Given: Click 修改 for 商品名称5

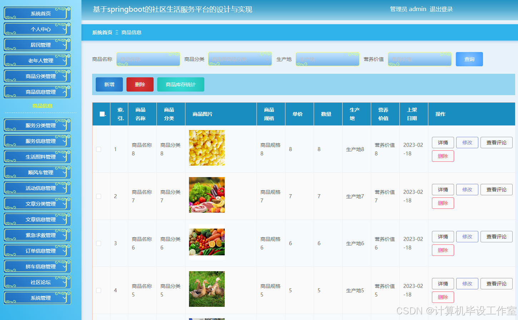Looking at the screenshot, I should pyautogui.click(x=467, y=284).
